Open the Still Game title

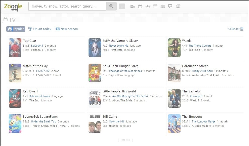[x=110, y=117]
